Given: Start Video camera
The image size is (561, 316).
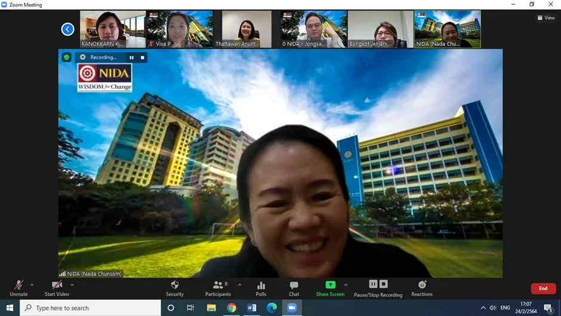Looking at the screenshot, I should coord(57,289).
